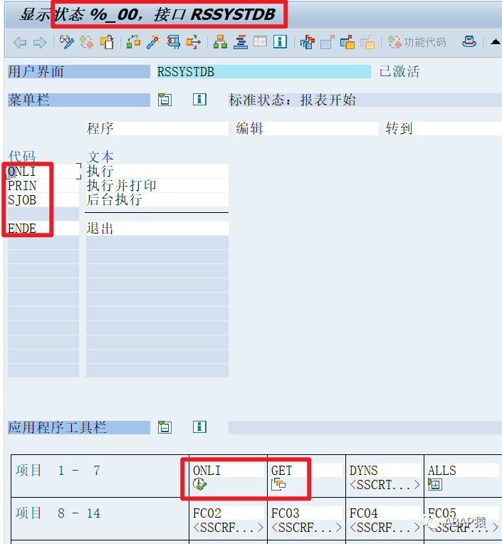Select the 转到 menu field
Image resolution: width=502 pixels, height=544 pixels.
(444, 128)
